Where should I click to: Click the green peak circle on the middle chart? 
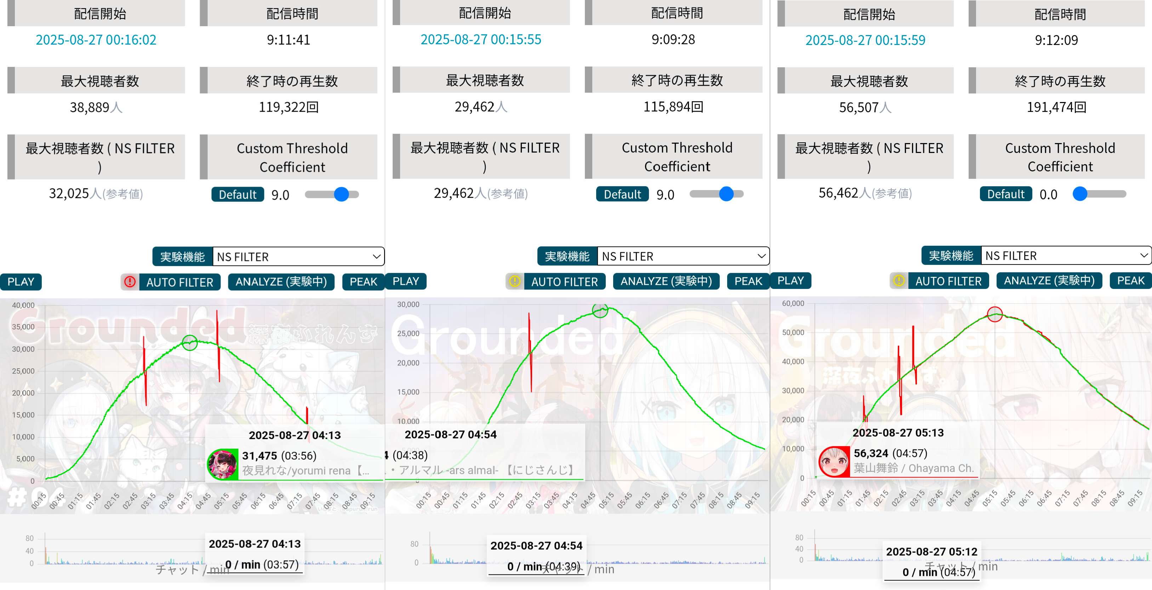[x=600, y=310]
